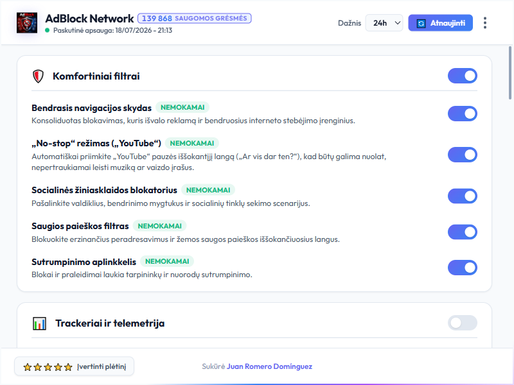Click the refresh icon inside Atnaujinti button

[421, 23]
